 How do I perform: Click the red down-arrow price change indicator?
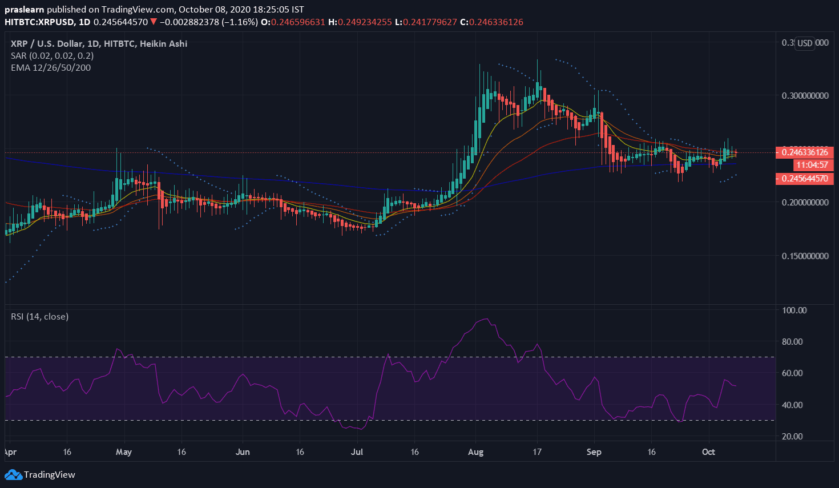(154, 22)
